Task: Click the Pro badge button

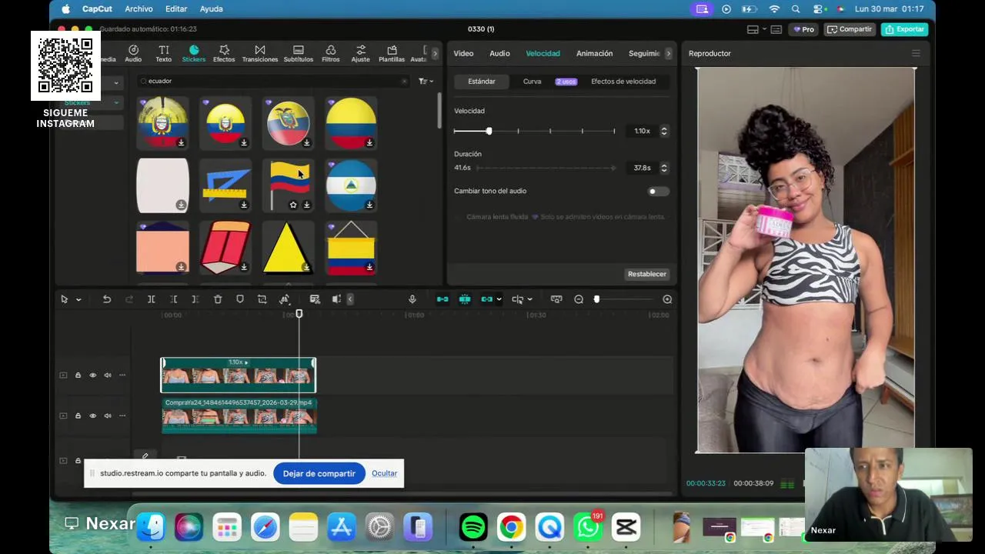Action: click(x=803, y=29)
